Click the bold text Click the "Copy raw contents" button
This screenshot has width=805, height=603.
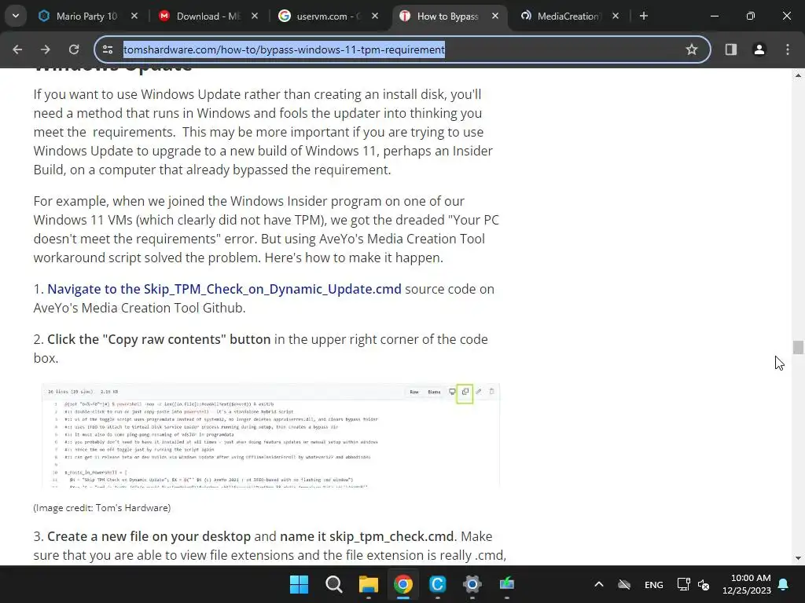tap(159, 339)
